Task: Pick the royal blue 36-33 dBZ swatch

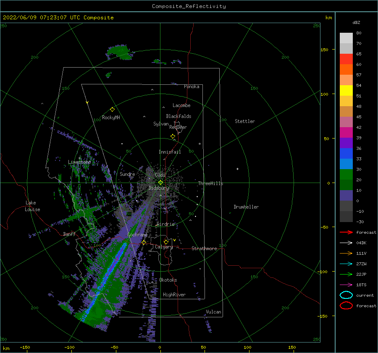Action: tap(346, 154)
